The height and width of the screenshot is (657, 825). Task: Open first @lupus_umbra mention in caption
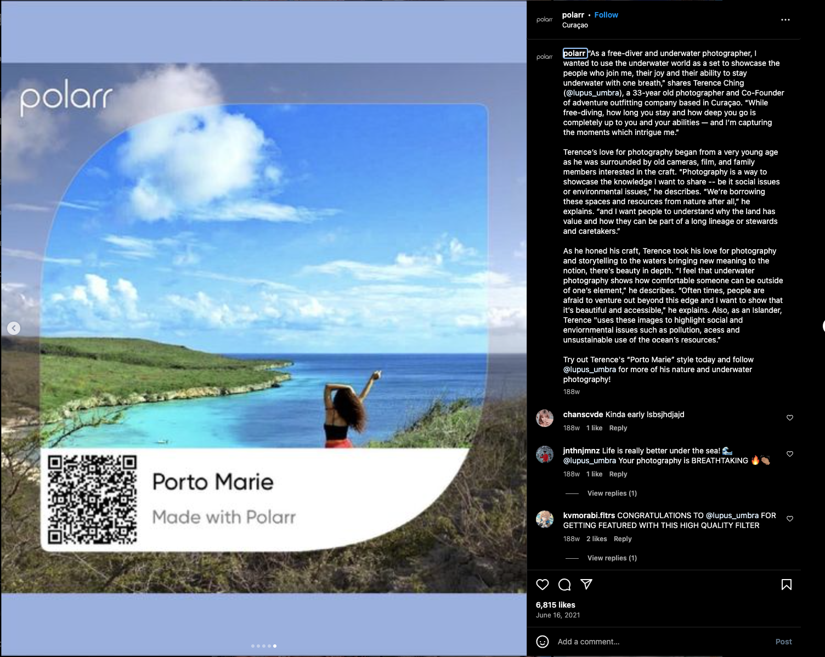coord(594,93)
